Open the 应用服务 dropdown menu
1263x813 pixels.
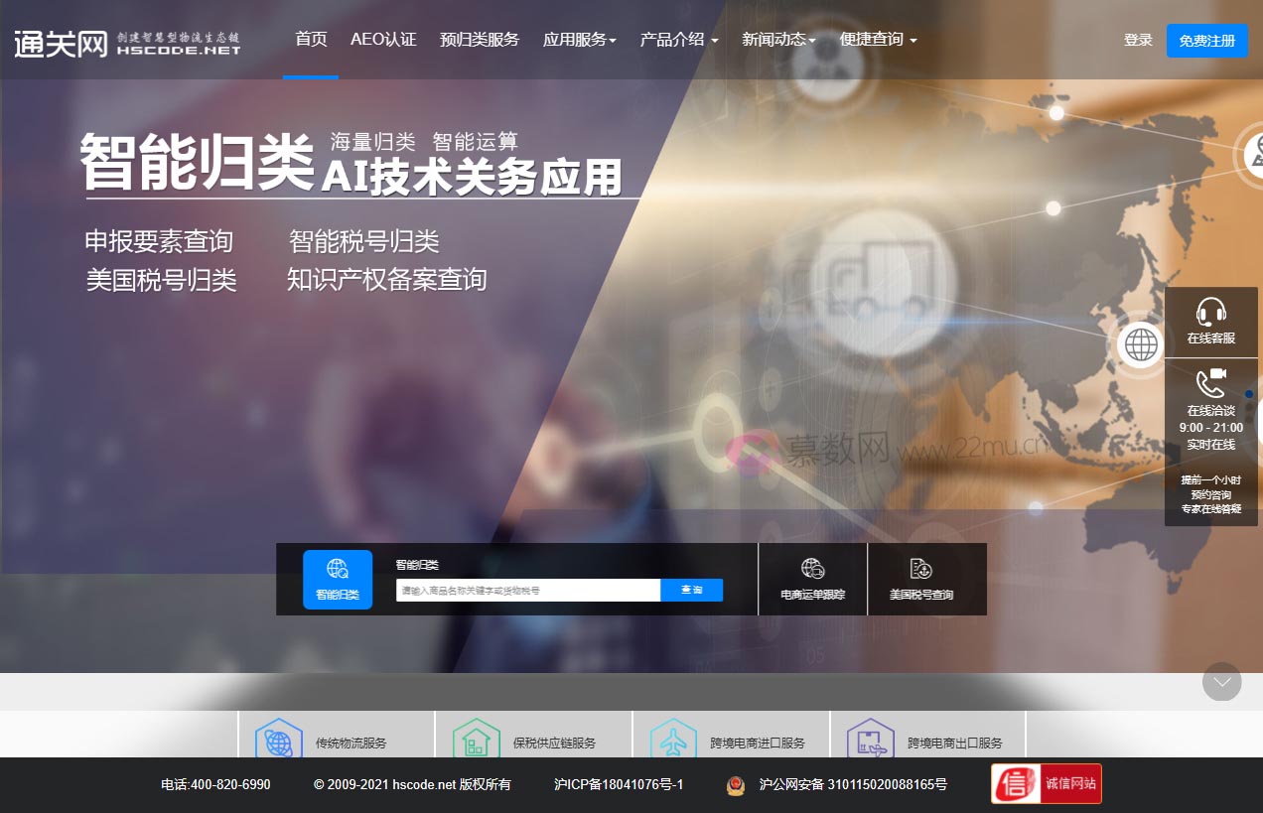580,40
